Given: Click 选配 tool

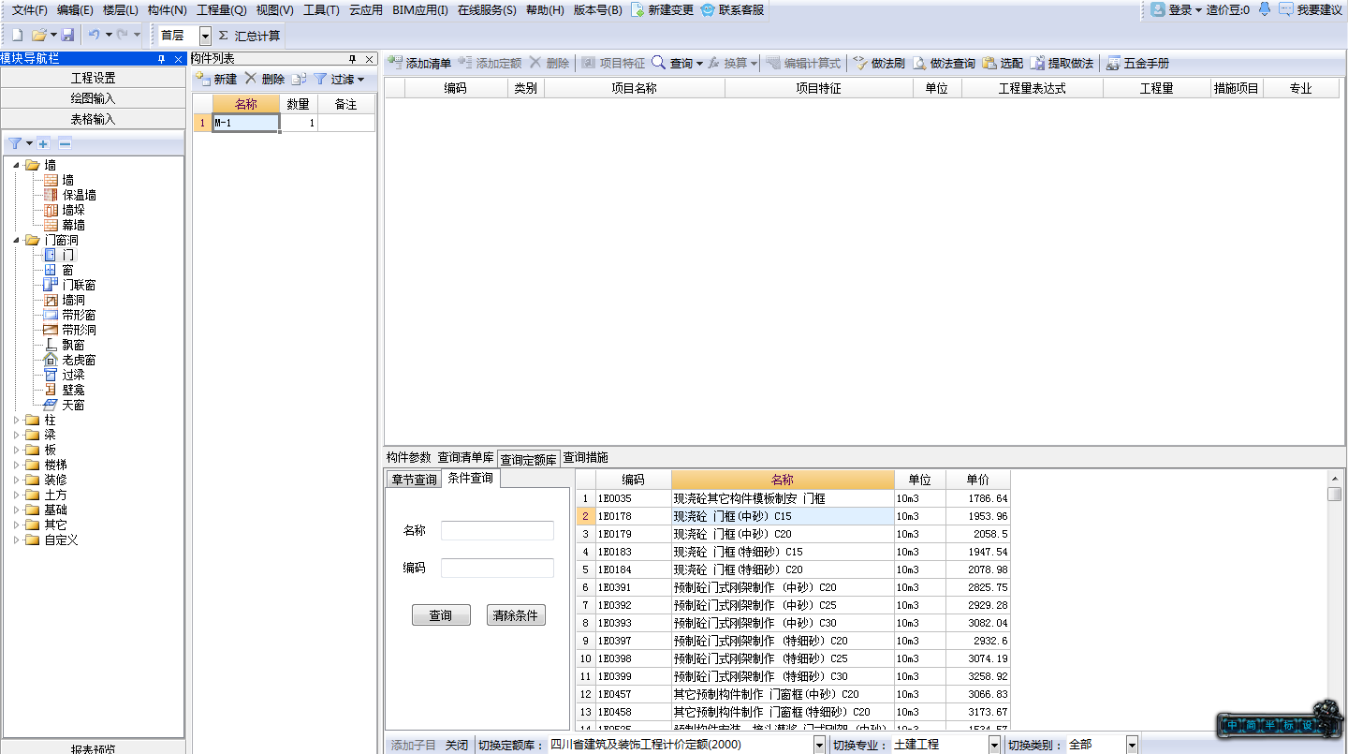Looking at the screenshot, I should [1003, 64].
